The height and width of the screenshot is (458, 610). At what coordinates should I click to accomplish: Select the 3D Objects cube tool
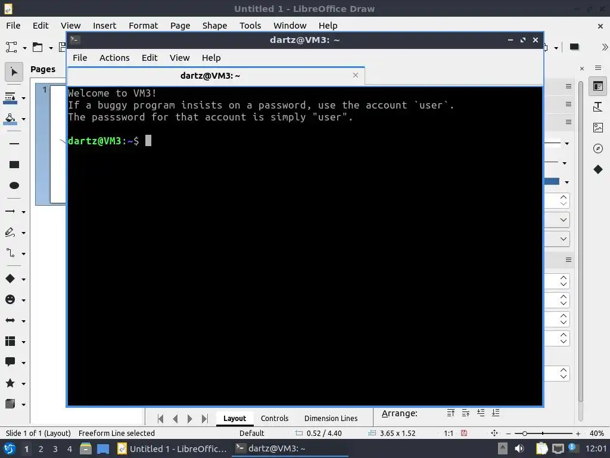tap(10, 404)
